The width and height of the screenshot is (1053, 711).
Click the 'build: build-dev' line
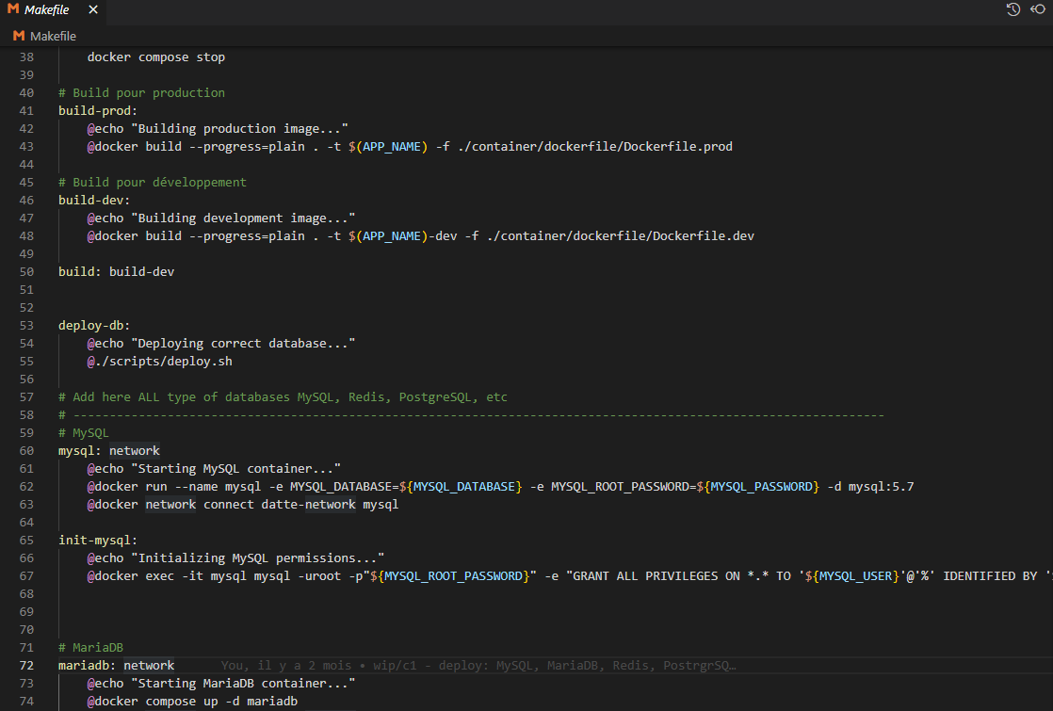coord(116,271)
